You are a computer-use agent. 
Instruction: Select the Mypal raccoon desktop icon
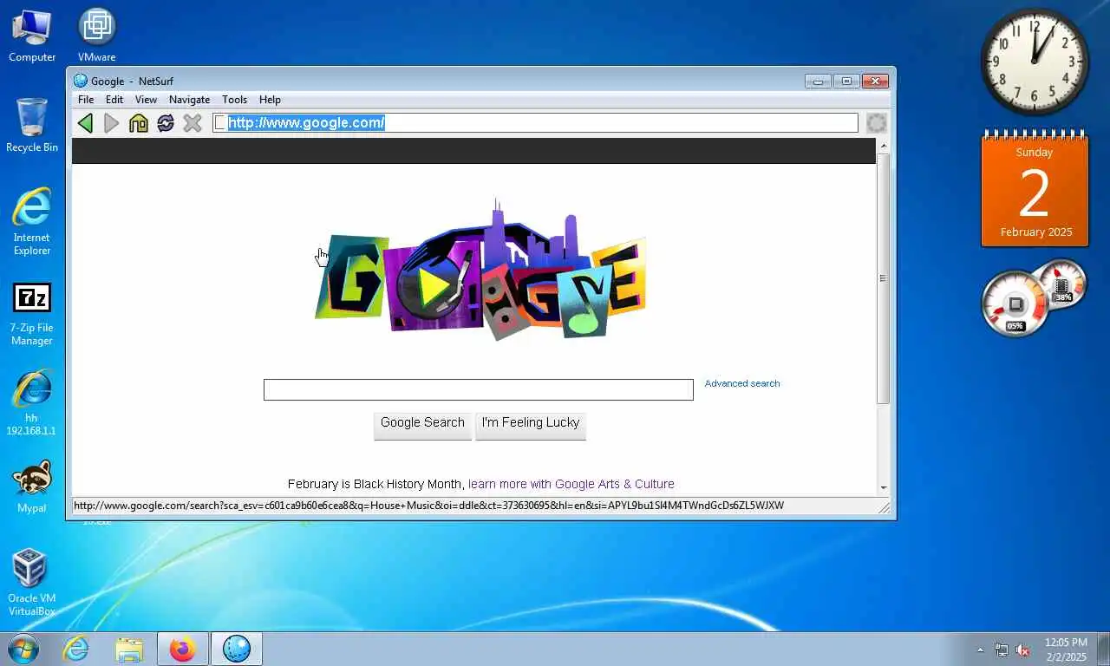click(x=32, y=487)
